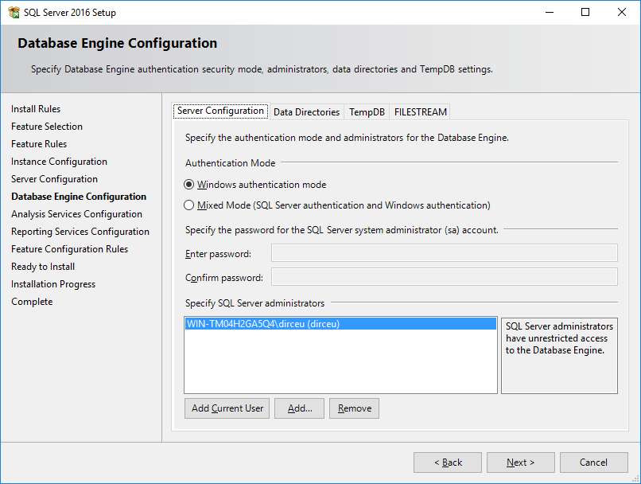Open the Data Directories tab
Screen dimensions: 641x484
(x=307, y=112)
